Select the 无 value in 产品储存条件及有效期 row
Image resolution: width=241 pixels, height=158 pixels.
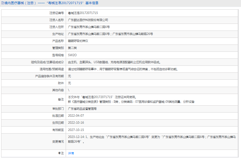tap(69, 76)
